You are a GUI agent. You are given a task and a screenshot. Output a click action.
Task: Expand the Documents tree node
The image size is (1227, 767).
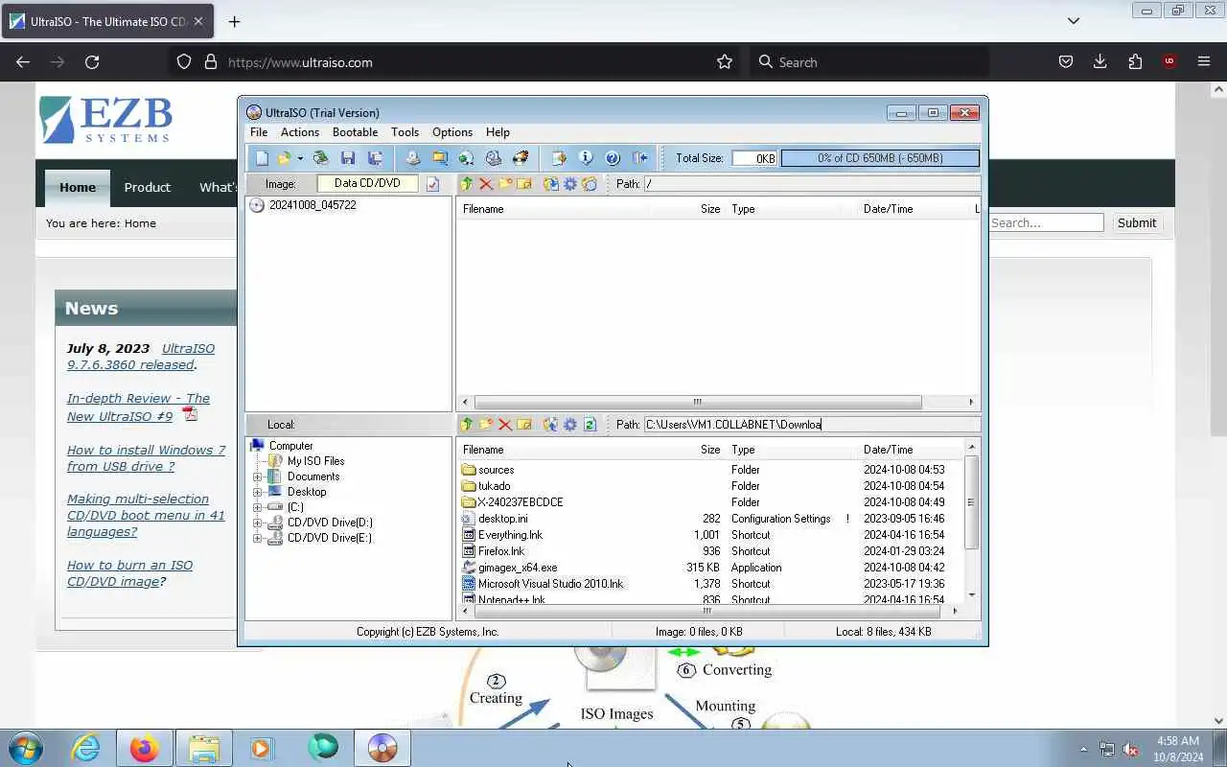click(257, 476)
